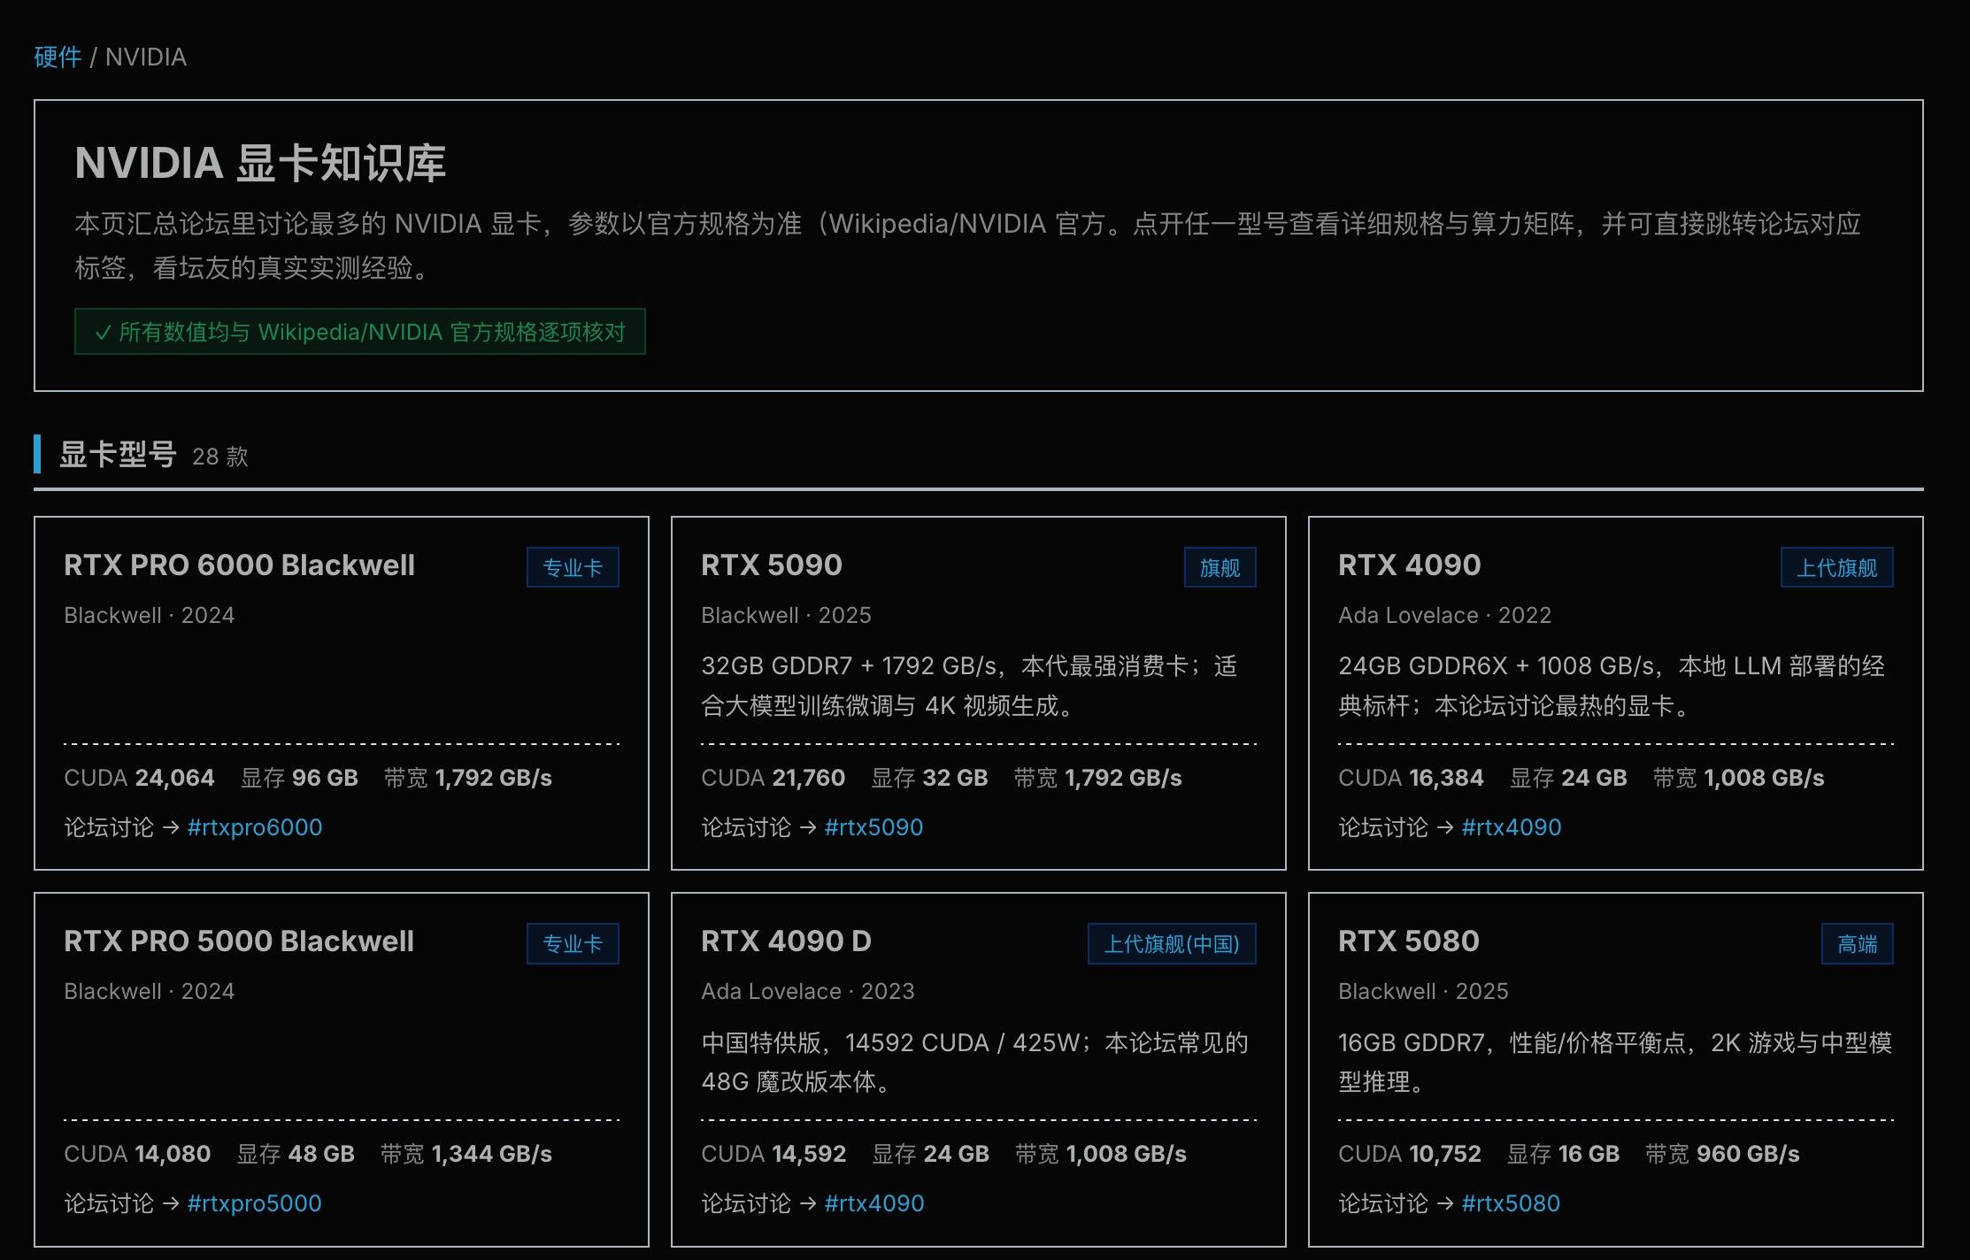Click the 专业卡 tag on RTX PRO 5000
The height and width of the screenshot is (1260, 1970).
573,943
